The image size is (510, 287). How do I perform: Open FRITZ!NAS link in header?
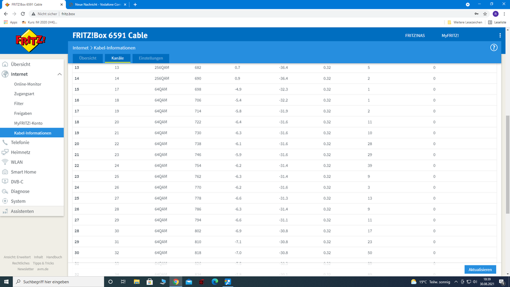point(415,35)
